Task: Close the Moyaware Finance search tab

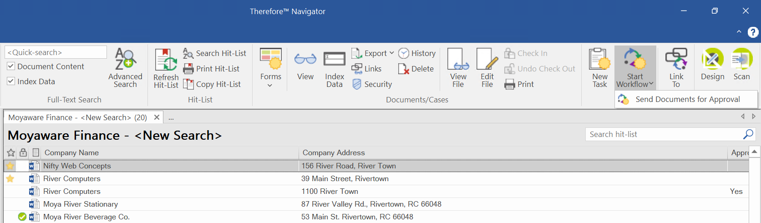Action: point(157,117)
